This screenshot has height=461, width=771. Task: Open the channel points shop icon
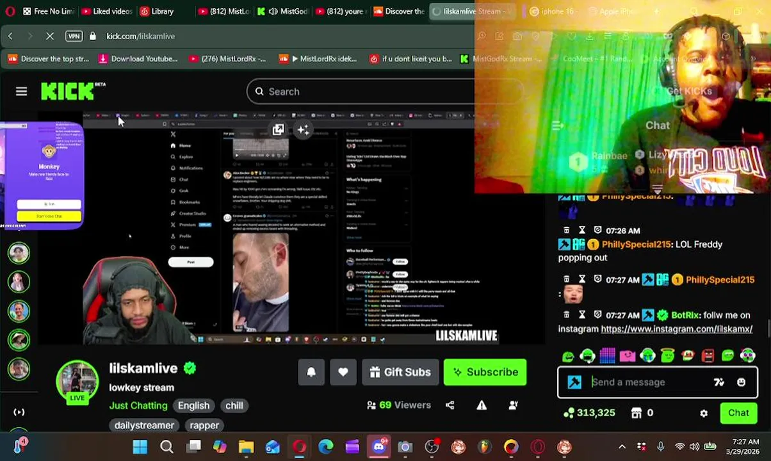point(636,413)
